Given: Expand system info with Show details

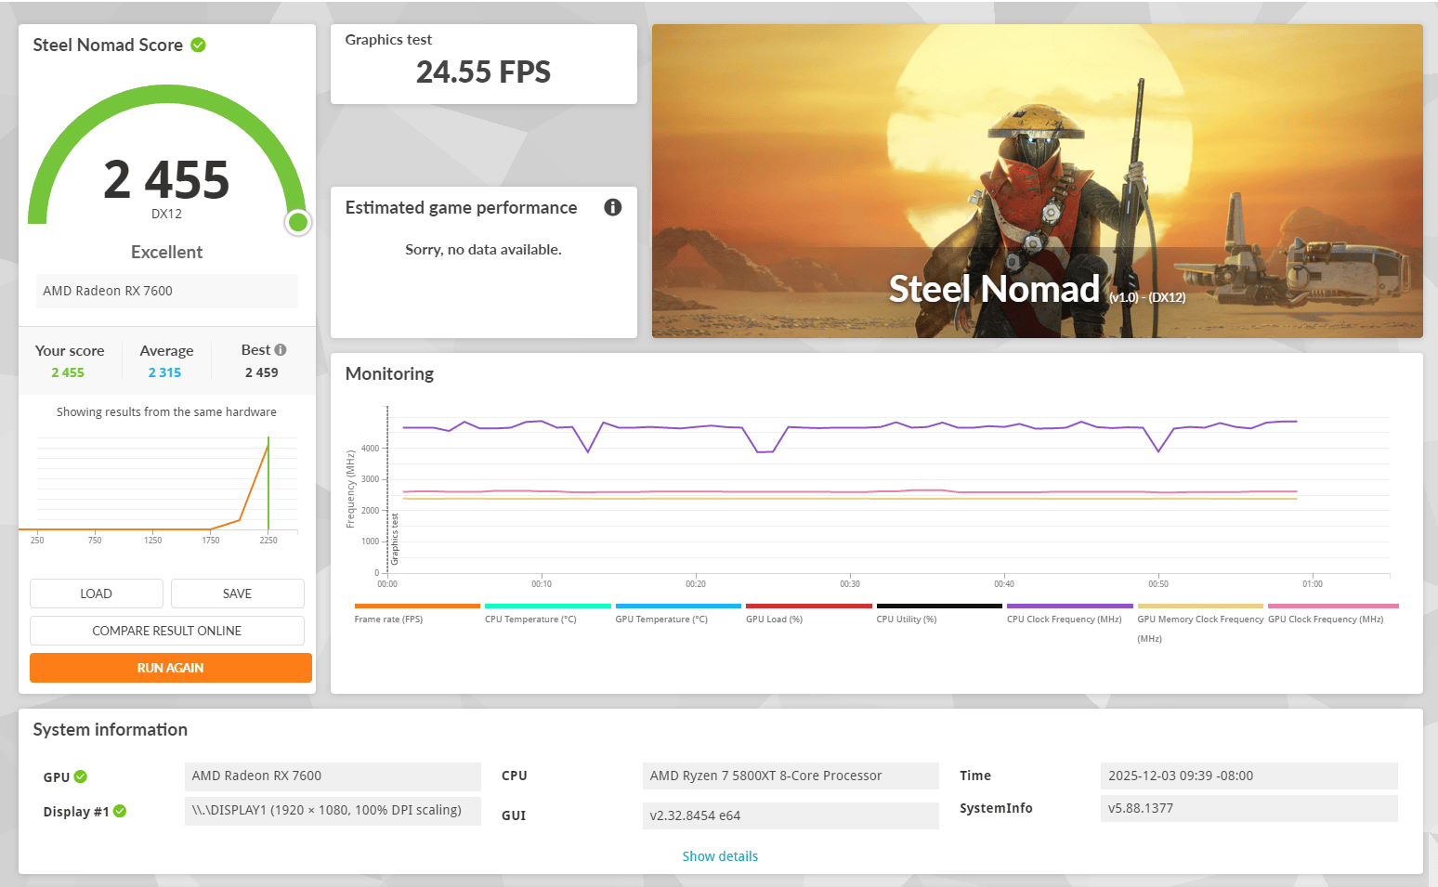Looking at the screenshot, I should pos(720,856).
